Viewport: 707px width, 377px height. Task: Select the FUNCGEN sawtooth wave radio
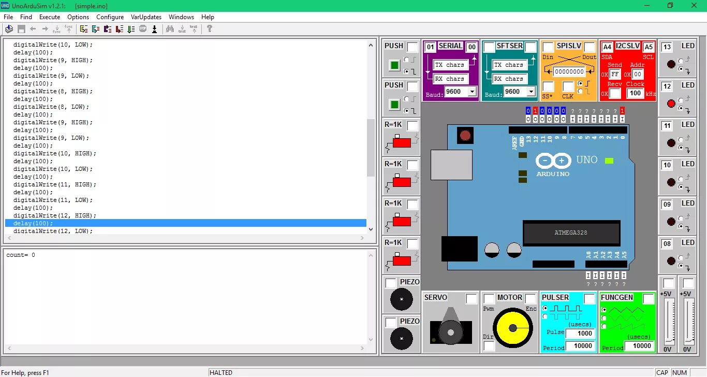coord(604,326)
